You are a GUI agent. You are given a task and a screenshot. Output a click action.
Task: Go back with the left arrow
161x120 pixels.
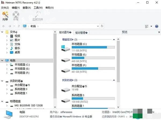[x=4, y=26]
